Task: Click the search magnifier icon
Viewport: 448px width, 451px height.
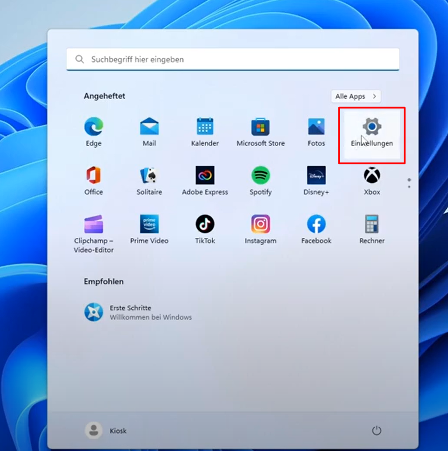Action: pyautogui.click(x=80, y=59)
